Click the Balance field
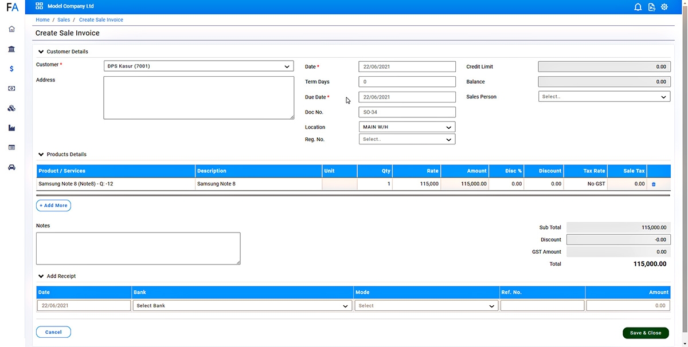The width and height of the screenshot is (688, 347). [604, 82]
